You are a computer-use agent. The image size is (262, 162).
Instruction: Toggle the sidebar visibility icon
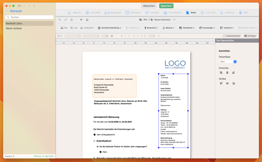(x=19, y=6)
